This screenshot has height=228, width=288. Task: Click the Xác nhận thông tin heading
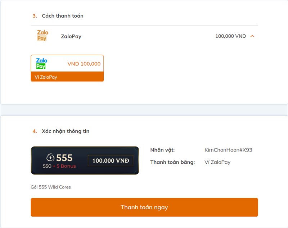66,131
